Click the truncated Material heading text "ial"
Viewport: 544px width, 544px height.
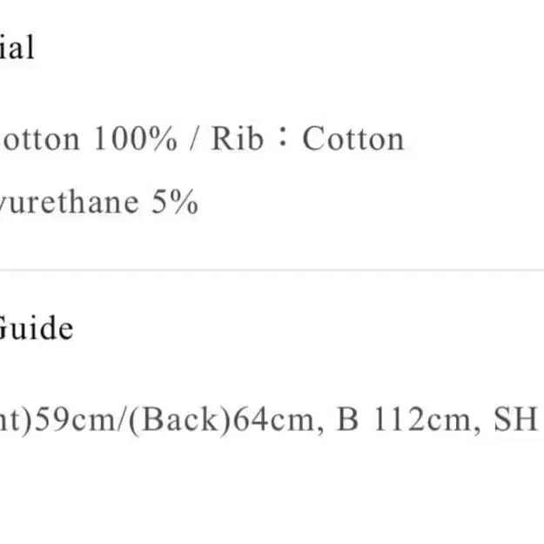click(x=17, y=47)
